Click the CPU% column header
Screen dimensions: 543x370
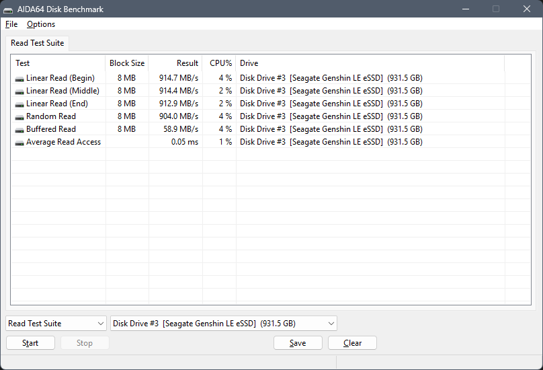pos(220,63)
